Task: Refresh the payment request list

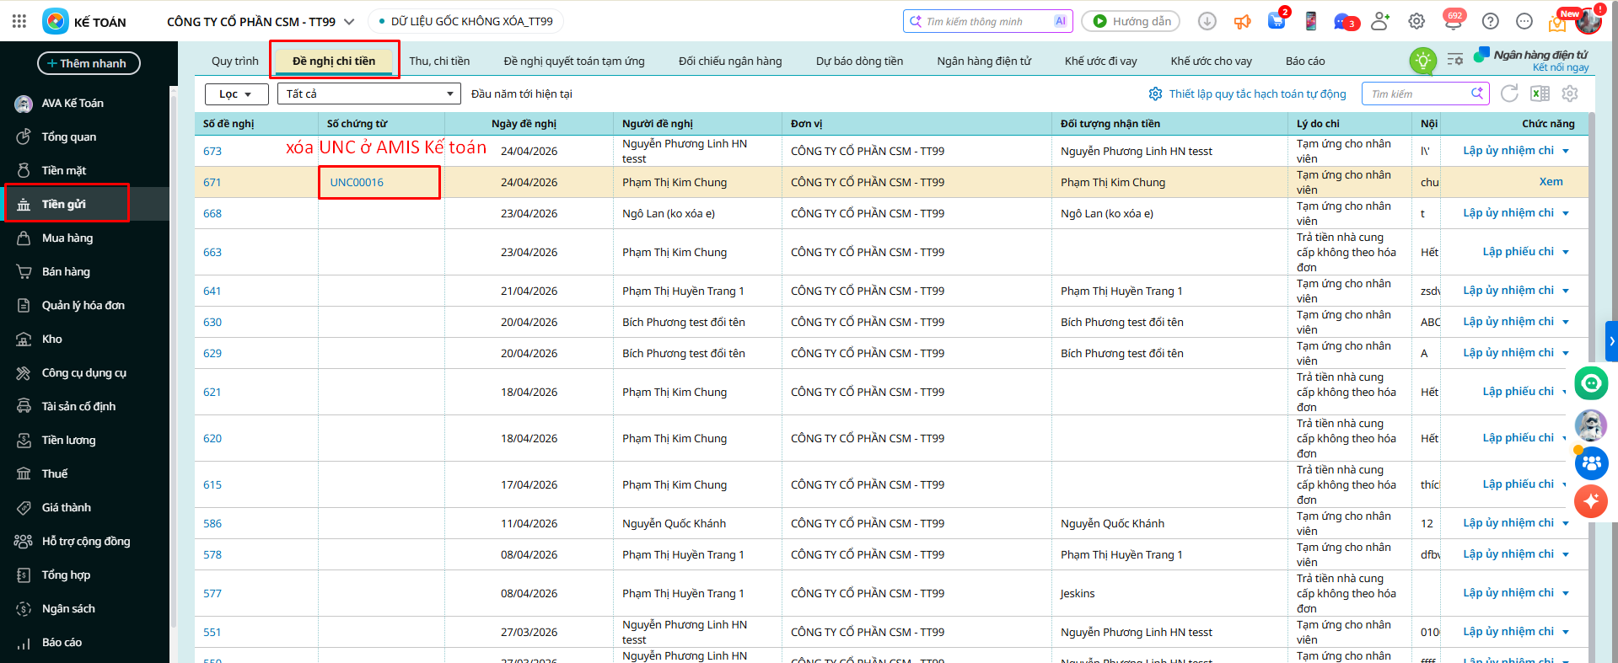Action: [1509, 94]
